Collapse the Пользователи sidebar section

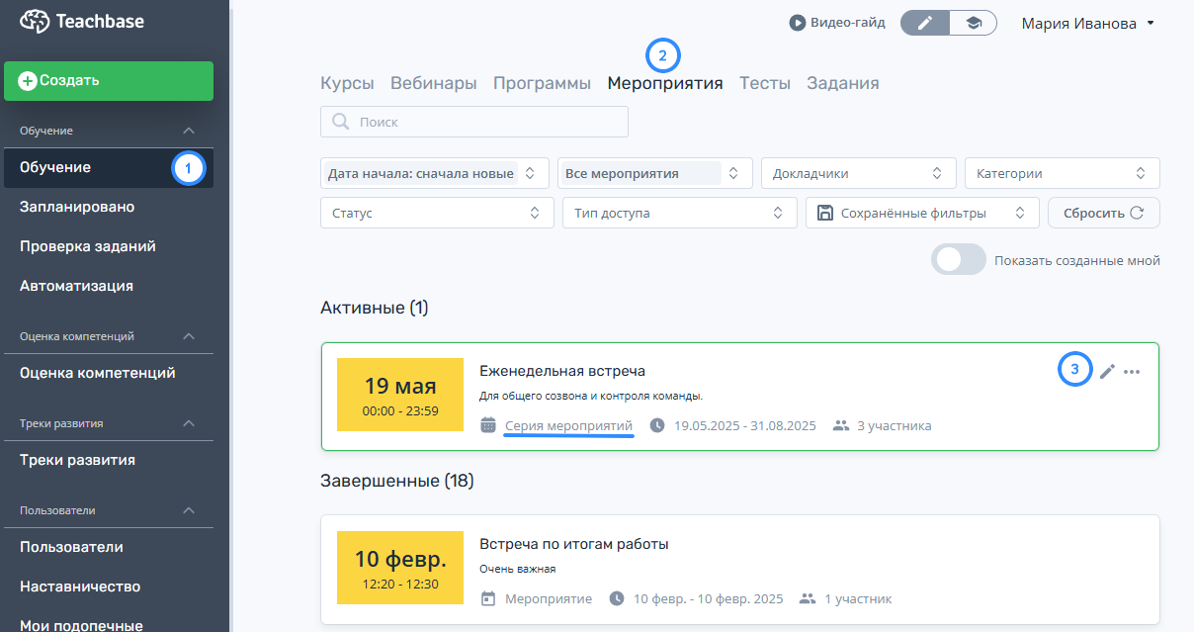click(189, 510)
